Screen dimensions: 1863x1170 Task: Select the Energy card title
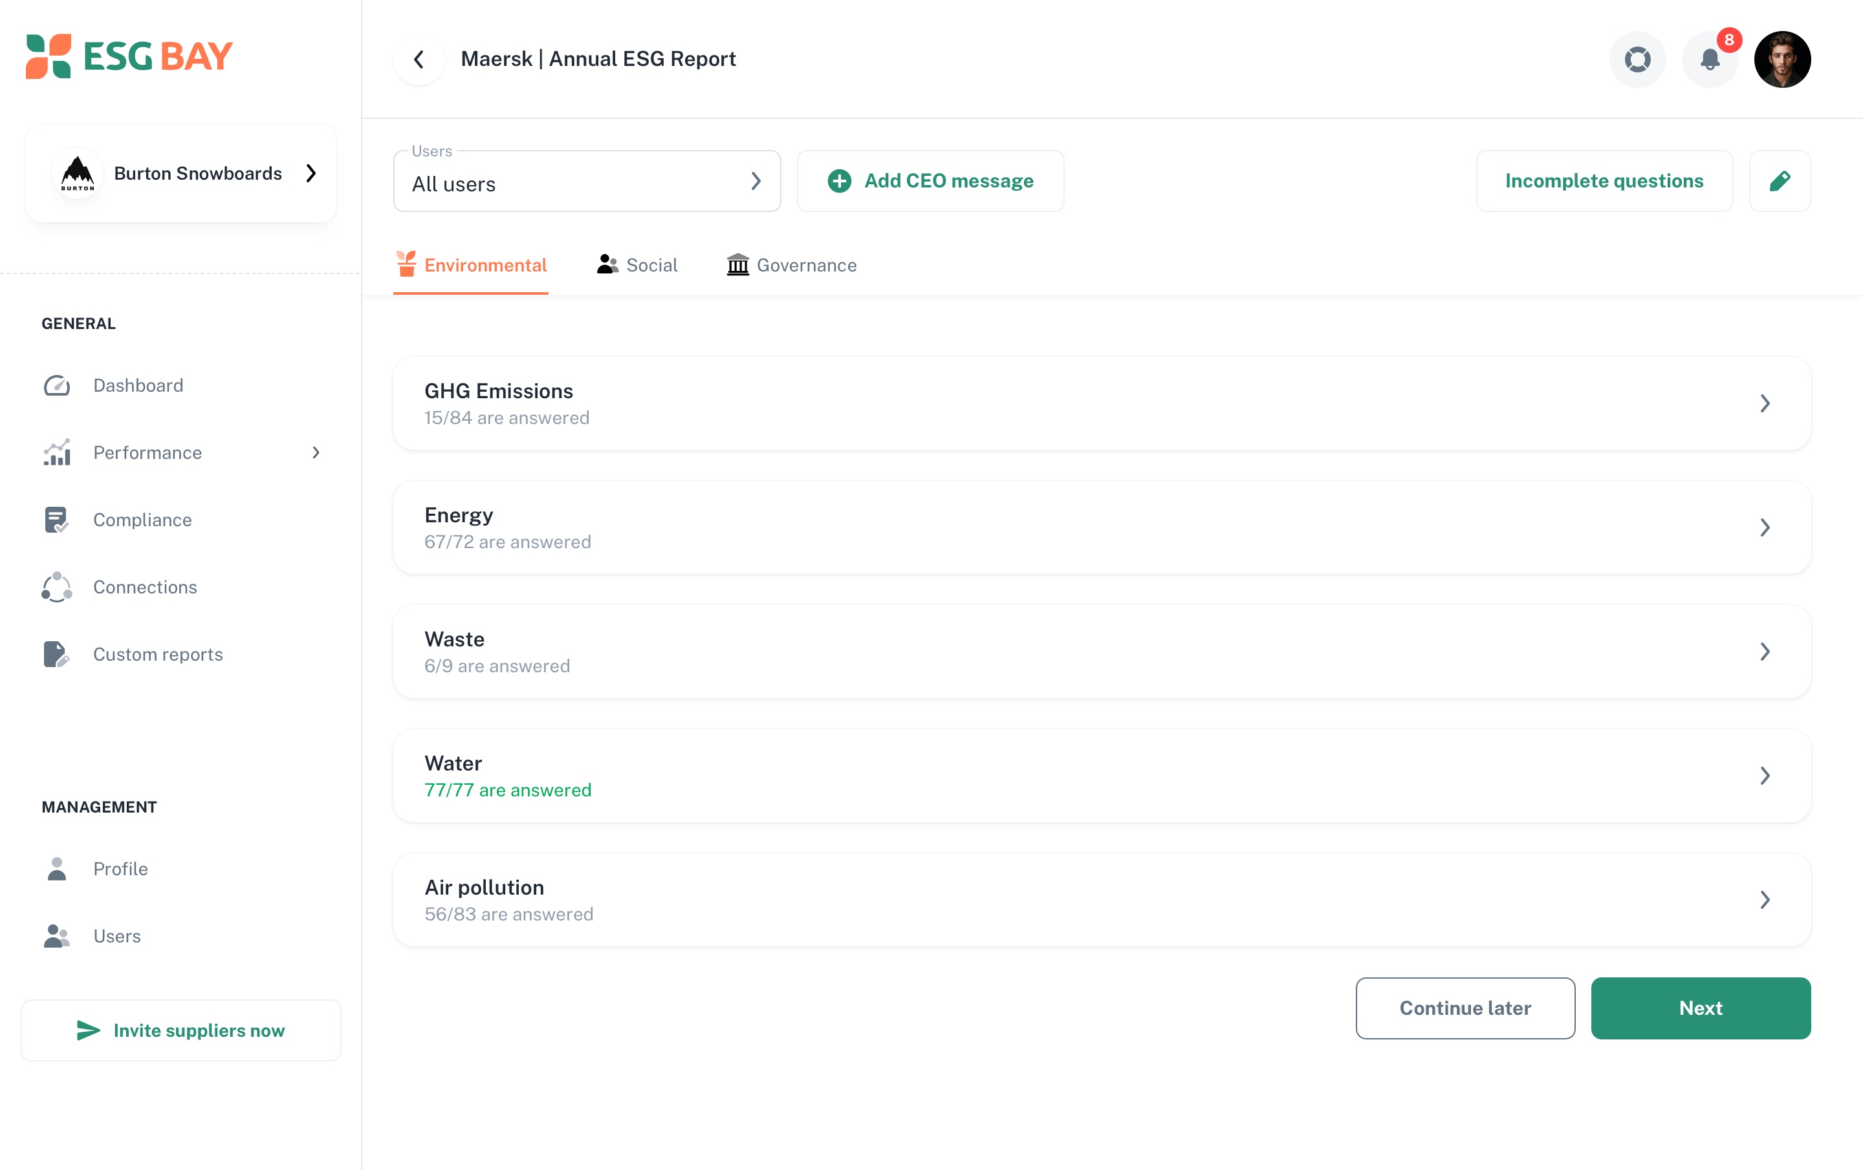(458, 515)
